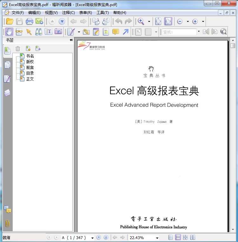
Task: Click the scrollbar down arrow
Action: (x=233, y=230)
